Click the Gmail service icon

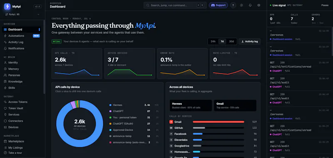[x=171, y=122]
